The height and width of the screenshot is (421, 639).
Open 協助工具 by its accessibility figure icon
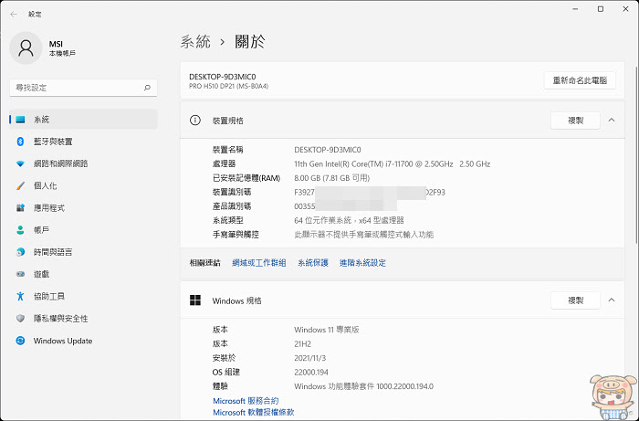(20, 296)
